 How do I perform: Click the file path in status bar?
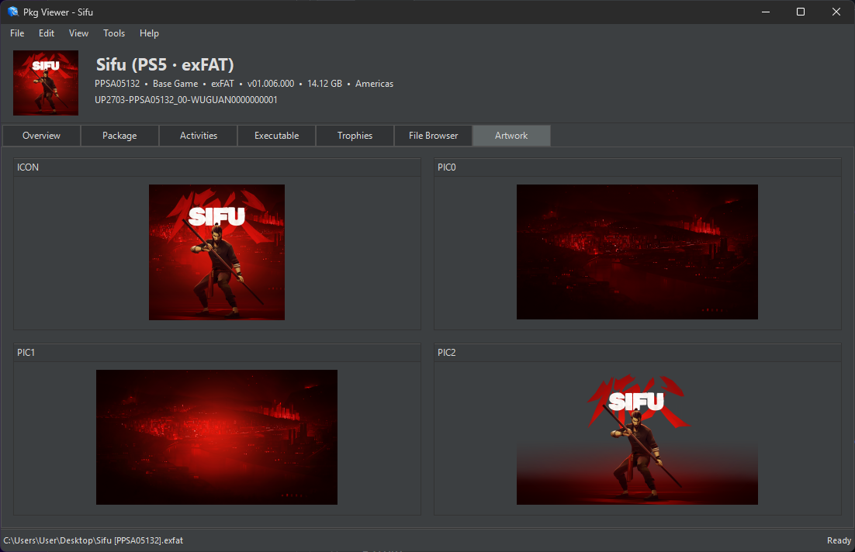93,540
